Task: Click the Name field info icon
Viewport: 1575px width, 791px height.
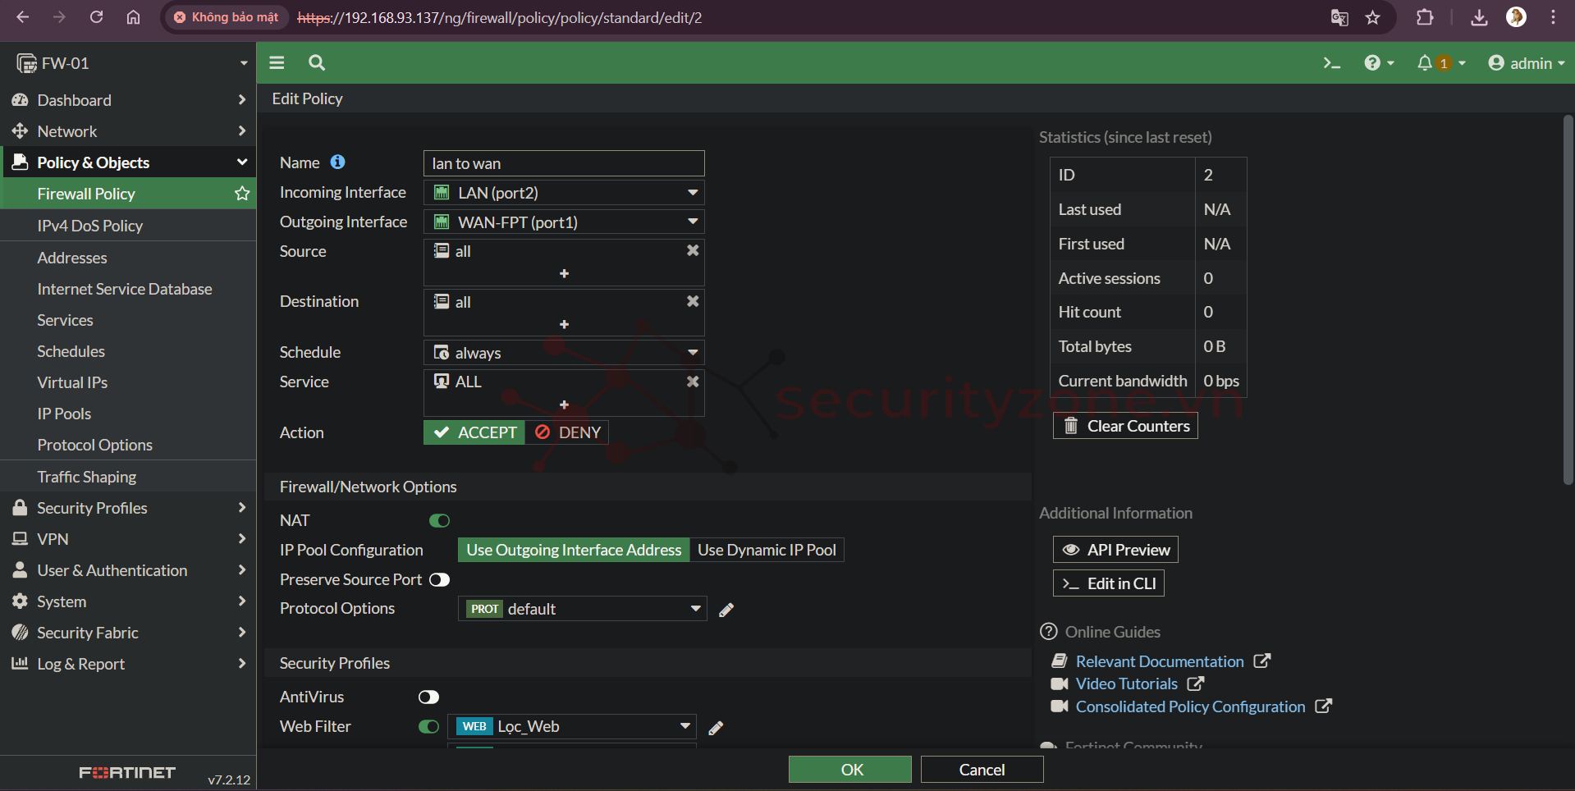Action: point(337,162)
